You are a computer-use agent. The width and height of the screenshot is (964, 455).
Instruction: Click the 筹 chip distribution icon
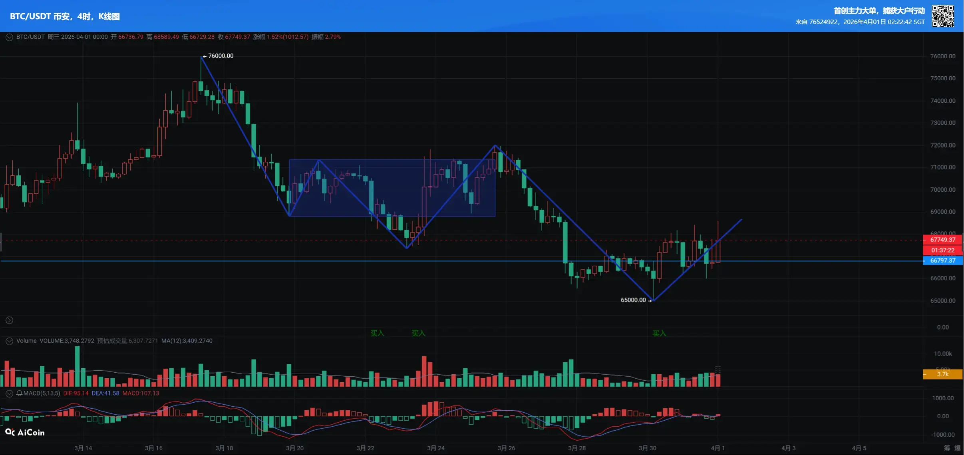pyautogui.click(x=947, y=448)
